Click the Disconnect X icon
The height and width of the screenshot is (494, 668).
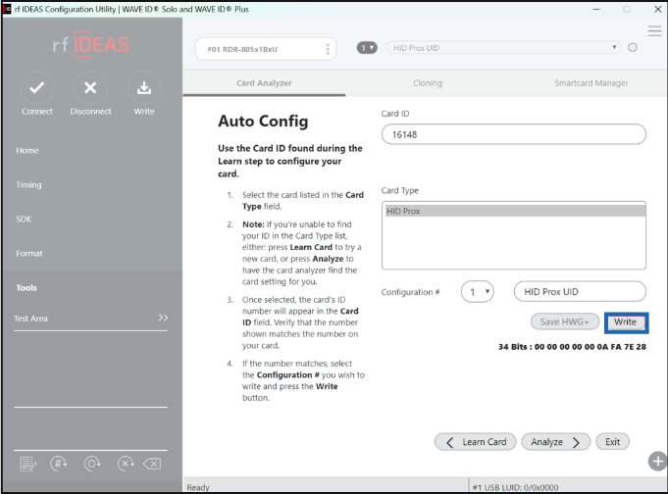click(x=90, y=88)
